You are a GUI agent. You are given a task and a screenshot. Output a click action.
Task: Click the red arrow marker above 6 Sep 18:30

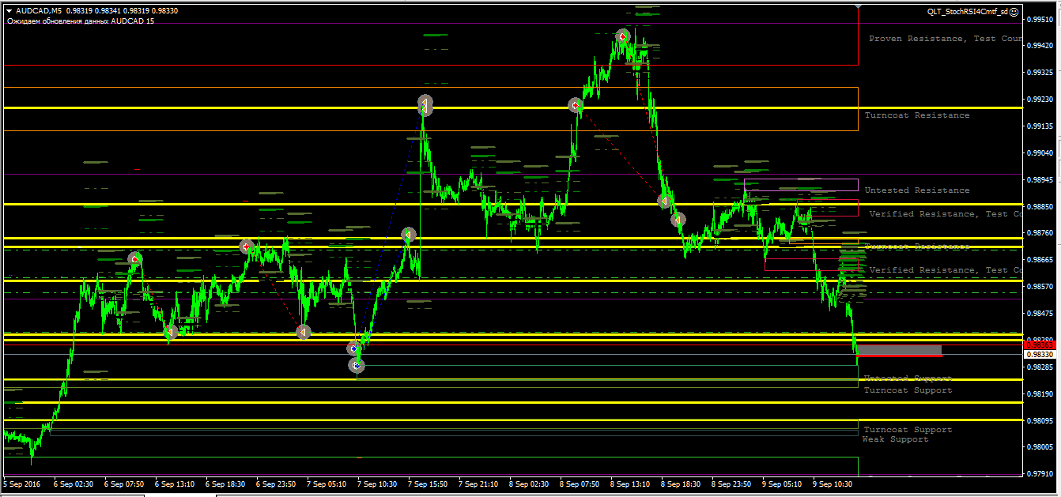(x=246, y=247)
